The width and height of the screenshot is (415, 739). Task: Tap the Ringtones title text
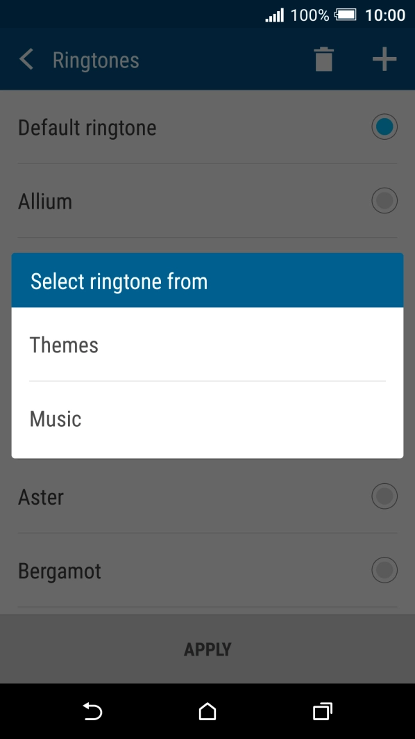pyautogui.click(x=96, y=60)
